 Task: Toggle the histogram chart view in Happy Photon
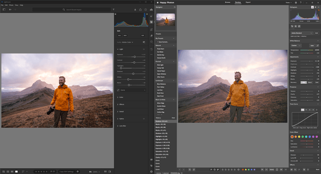[x=313, y=7]
